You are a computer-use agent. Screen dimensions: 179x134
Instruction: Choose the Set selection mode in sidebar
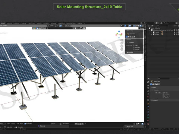[127, 36]
